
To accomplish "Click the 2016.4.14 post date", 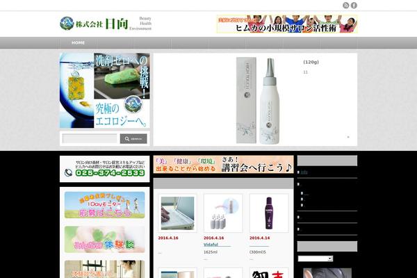I will pos(259,238).
